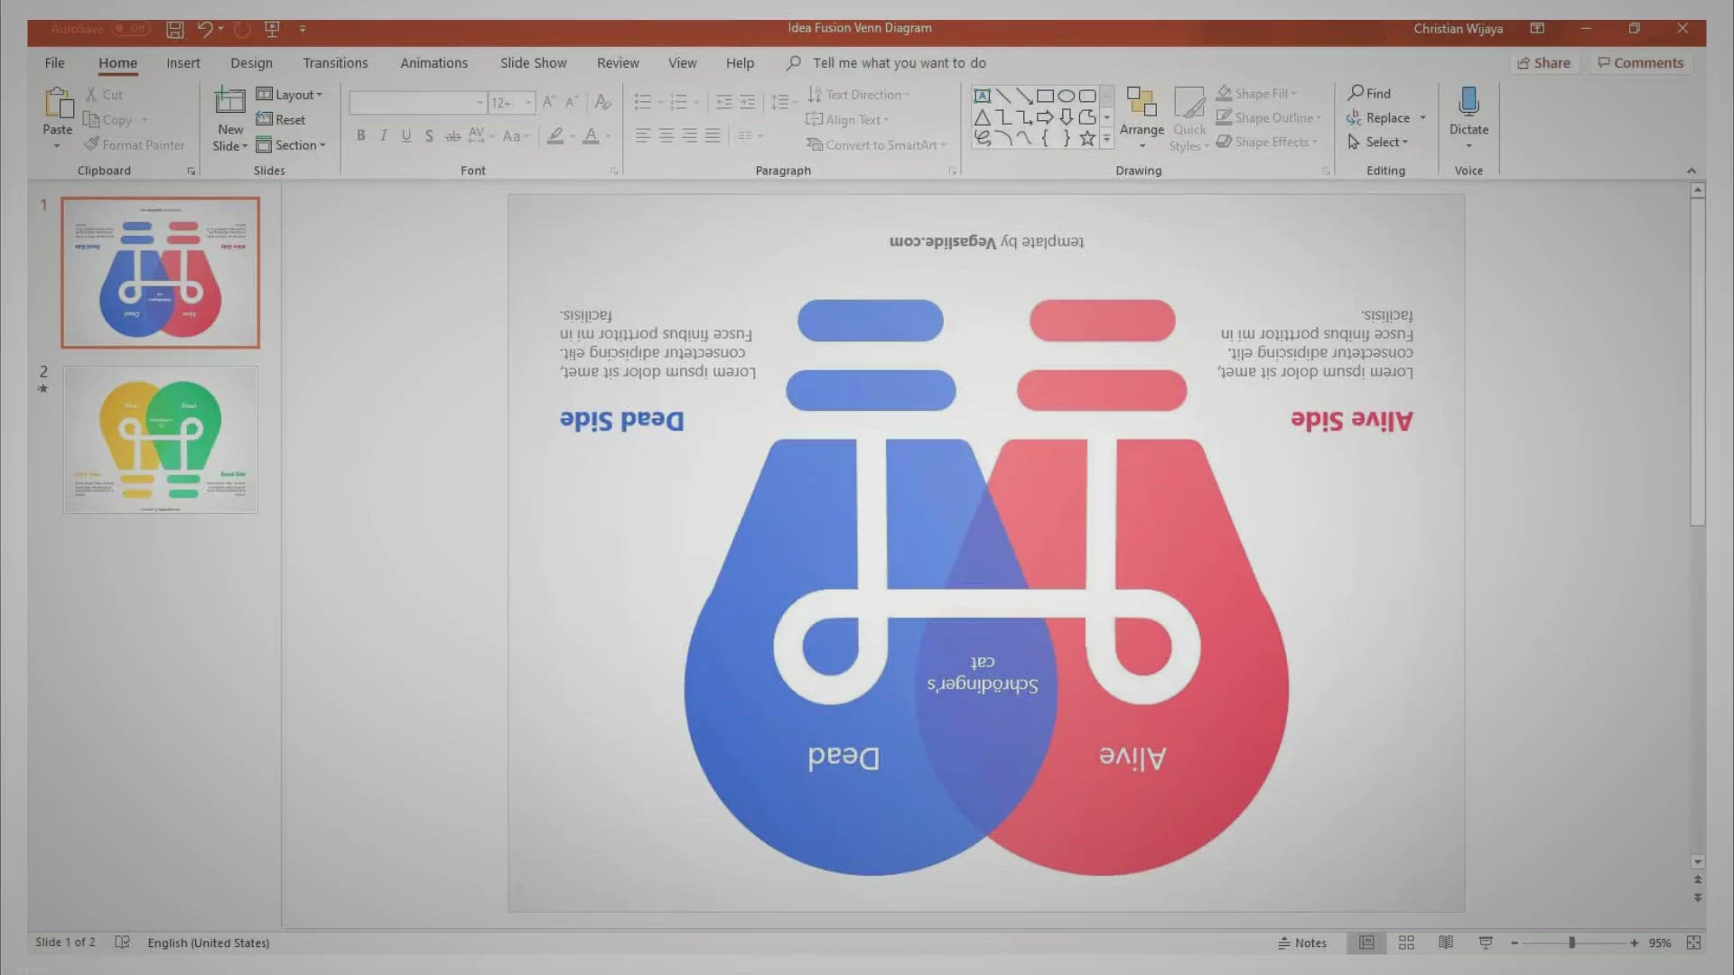Open the Comments button

[x=1640, y=63]
